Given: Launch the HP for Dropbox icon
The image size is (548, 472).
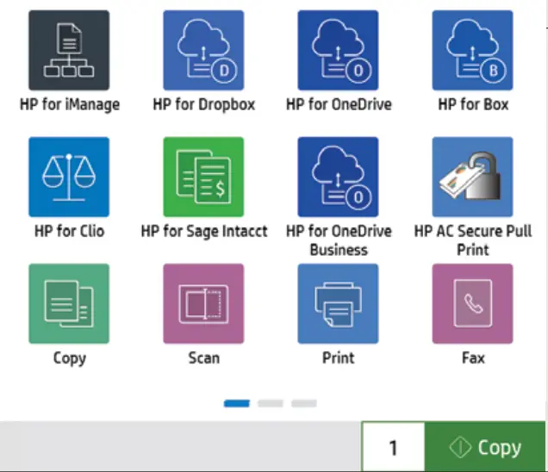Looking at the screenshot, I should [203, 50].
